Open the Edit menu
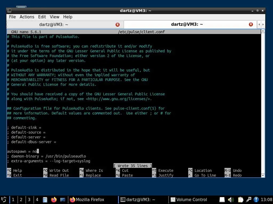The image size is (273, 204). click(x=42, y=17)
